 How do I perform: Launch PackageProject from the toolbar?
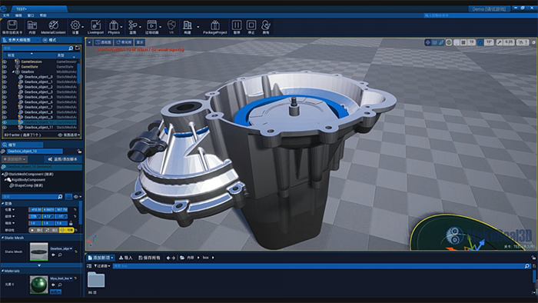coord(214,27)
